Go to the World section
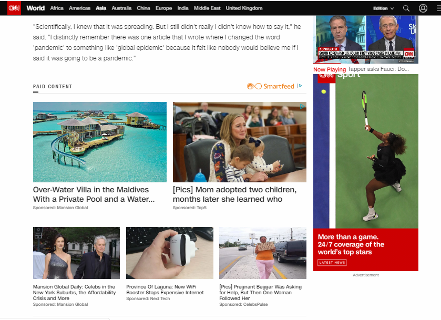Image resolution: width=441 pixels, height=320 pixels. tap(35, 8)
